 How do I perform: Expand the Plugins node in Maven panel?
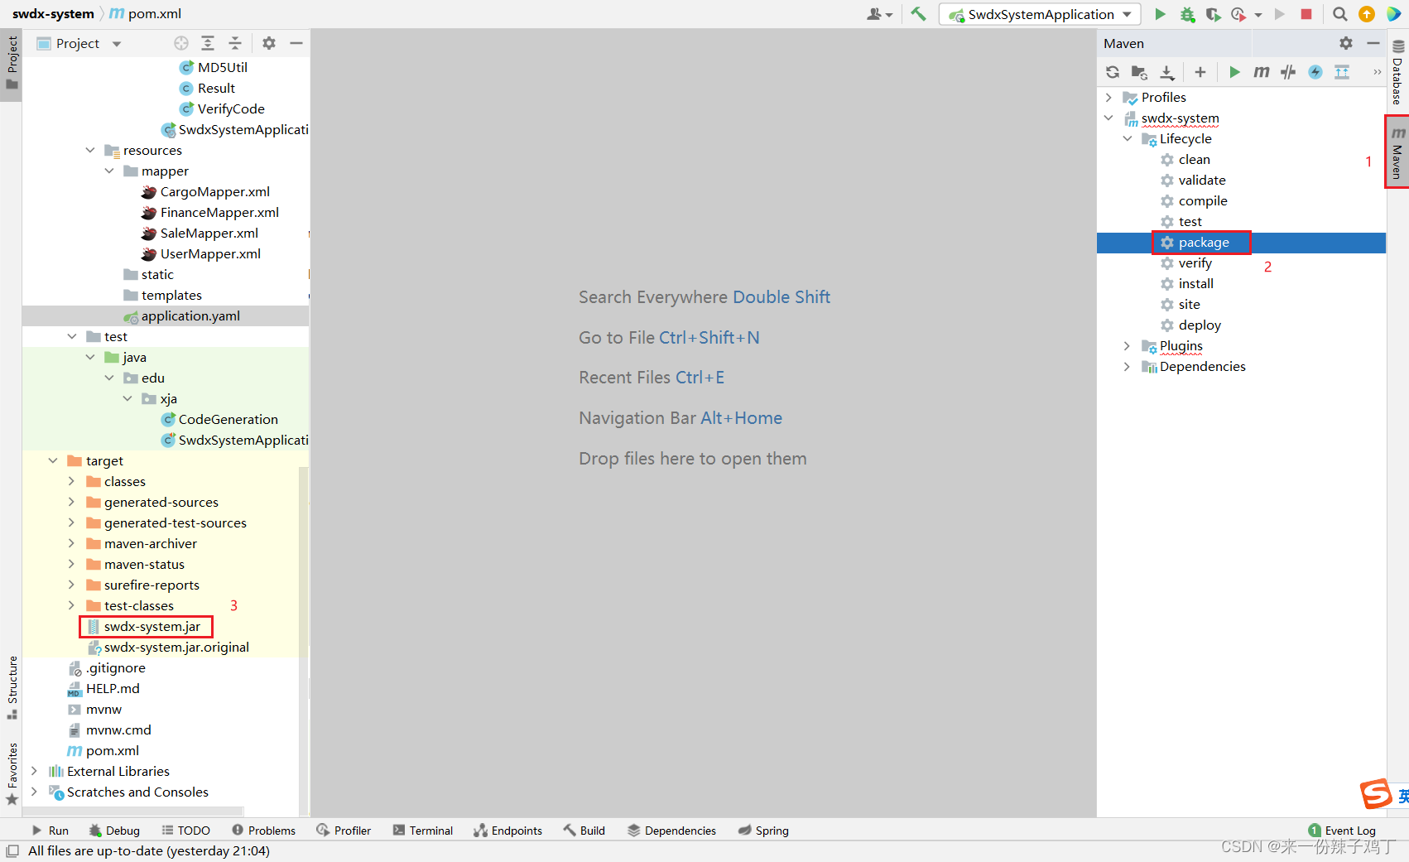tap(1126, 345)
